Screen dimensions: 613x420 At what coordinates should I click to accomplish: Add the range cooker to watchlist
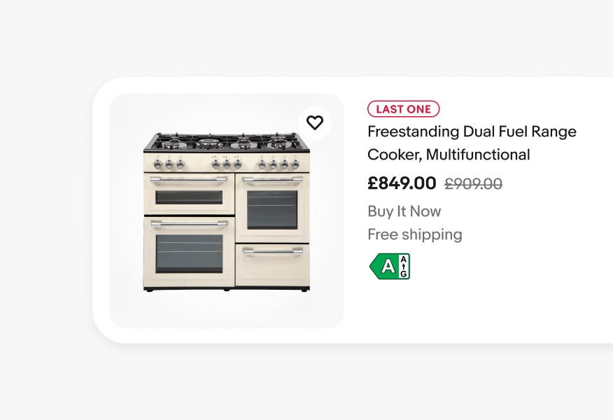click(315, 122)
